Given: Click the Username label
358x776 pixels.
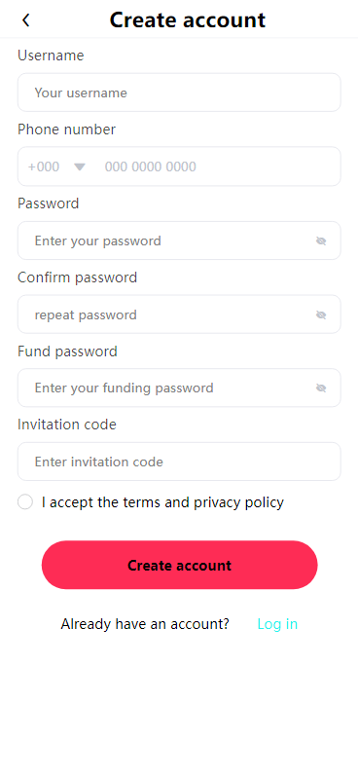Looking at the screenshot, I should tap(51, 55).
